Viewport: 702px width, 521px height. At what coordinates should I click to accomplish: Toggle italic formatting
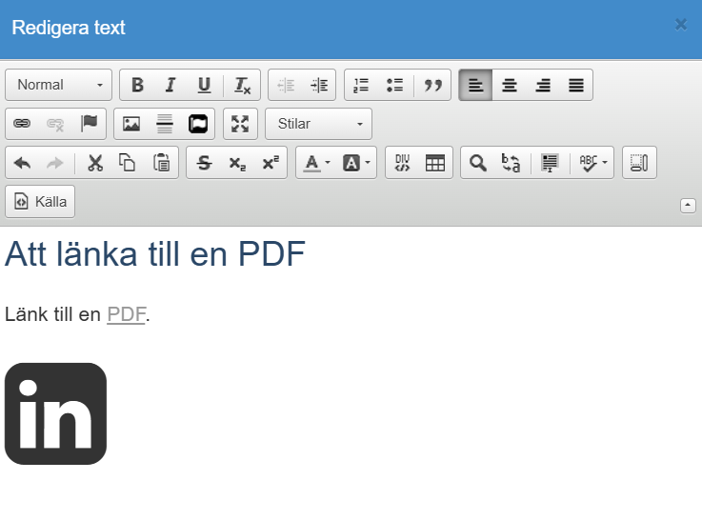[x=170, y=85]
